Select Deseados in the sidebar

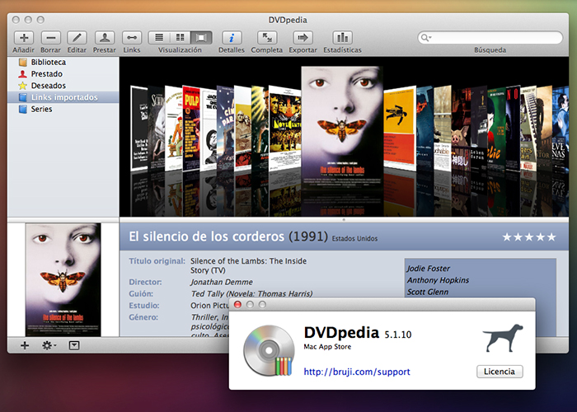pyautogui.click(x=63, y=86)
